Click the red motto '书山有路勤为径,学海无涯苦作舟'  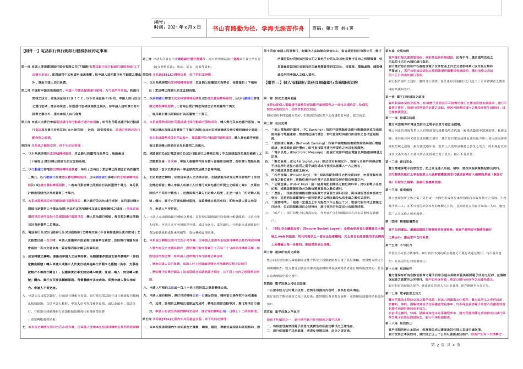click(x=258, y=29)
